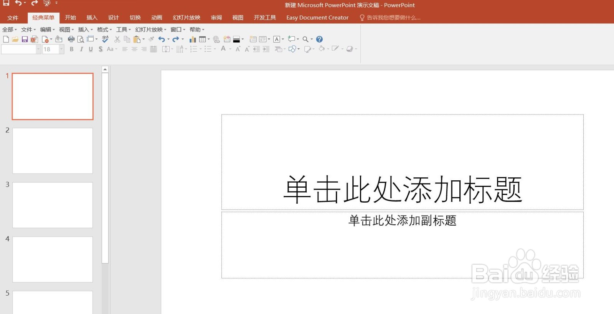614x314 pixels.
Task: Click the 告诉我您想要做什么 search box
Action: pos(390,18)
